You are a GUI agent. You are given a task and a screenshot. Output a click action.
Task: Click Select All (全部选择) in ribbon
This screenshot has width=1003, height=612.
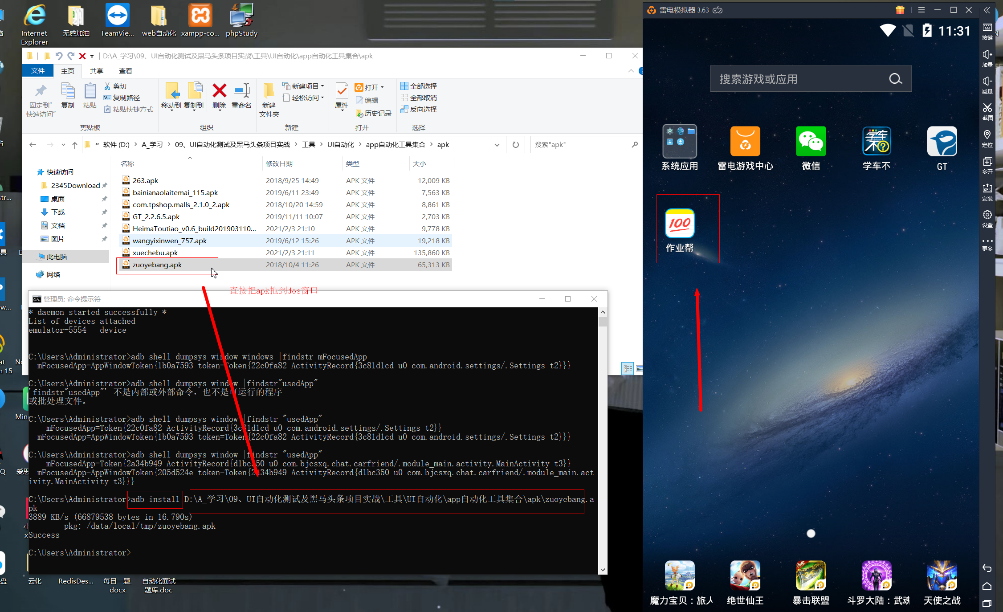coord(419,86)
